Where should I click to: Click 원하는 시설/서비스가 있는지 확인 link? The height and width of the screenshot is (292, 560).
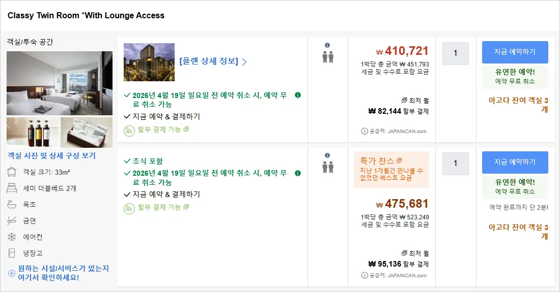pyautogui.click(x=63, y=273)
